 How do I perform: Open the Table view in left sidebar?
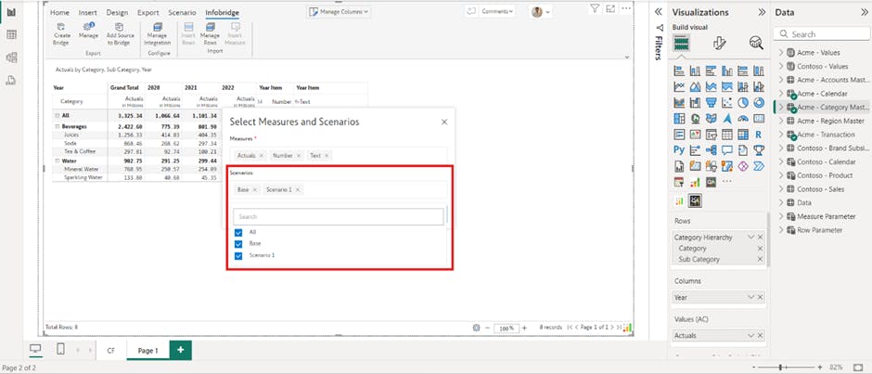pyautogui.click(x=12, y=34)
